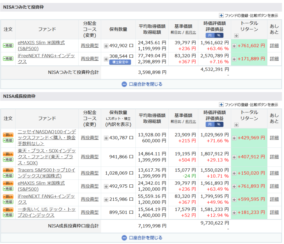Click the plus icon under トータルリターン header in NISAつみたて投資枠

(x=236, y=35)
